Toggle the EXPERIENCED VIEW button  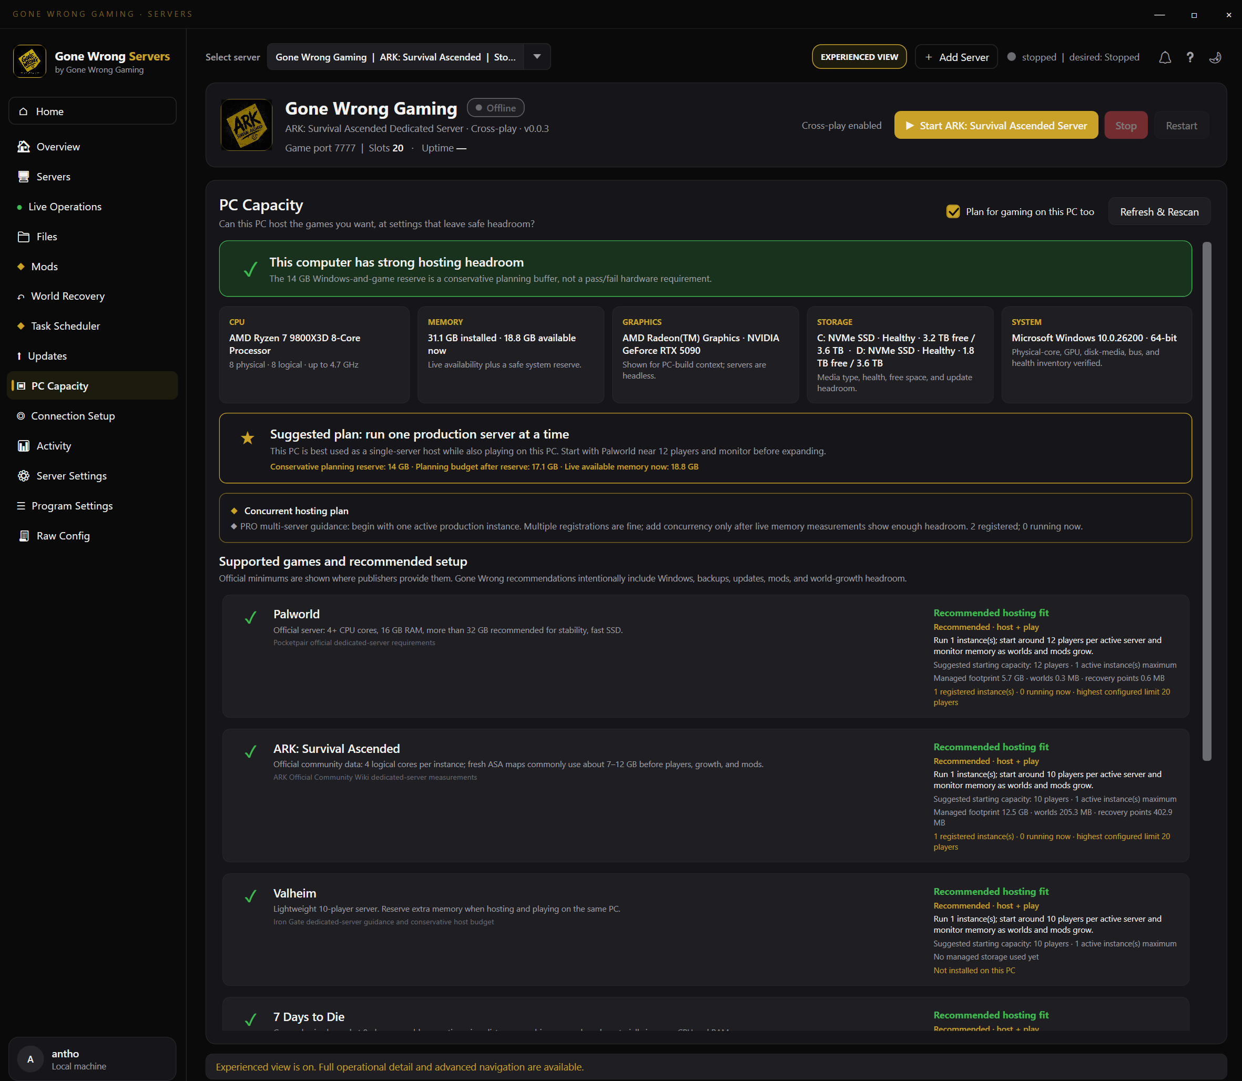pos(859,57)
